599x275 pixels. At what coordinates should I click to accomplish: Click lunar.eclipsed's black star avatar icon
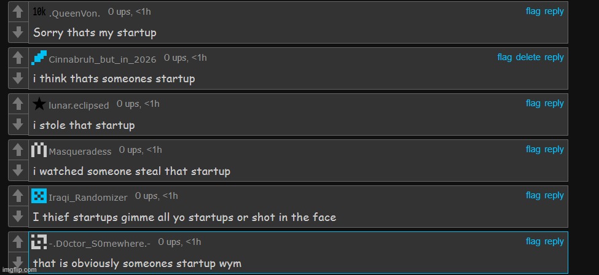(x=39, y=104)
